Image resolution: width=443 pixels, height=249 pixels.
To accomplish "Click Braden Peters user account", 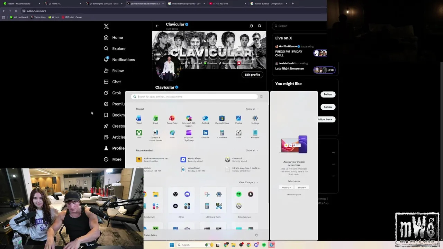I will 151,235.
